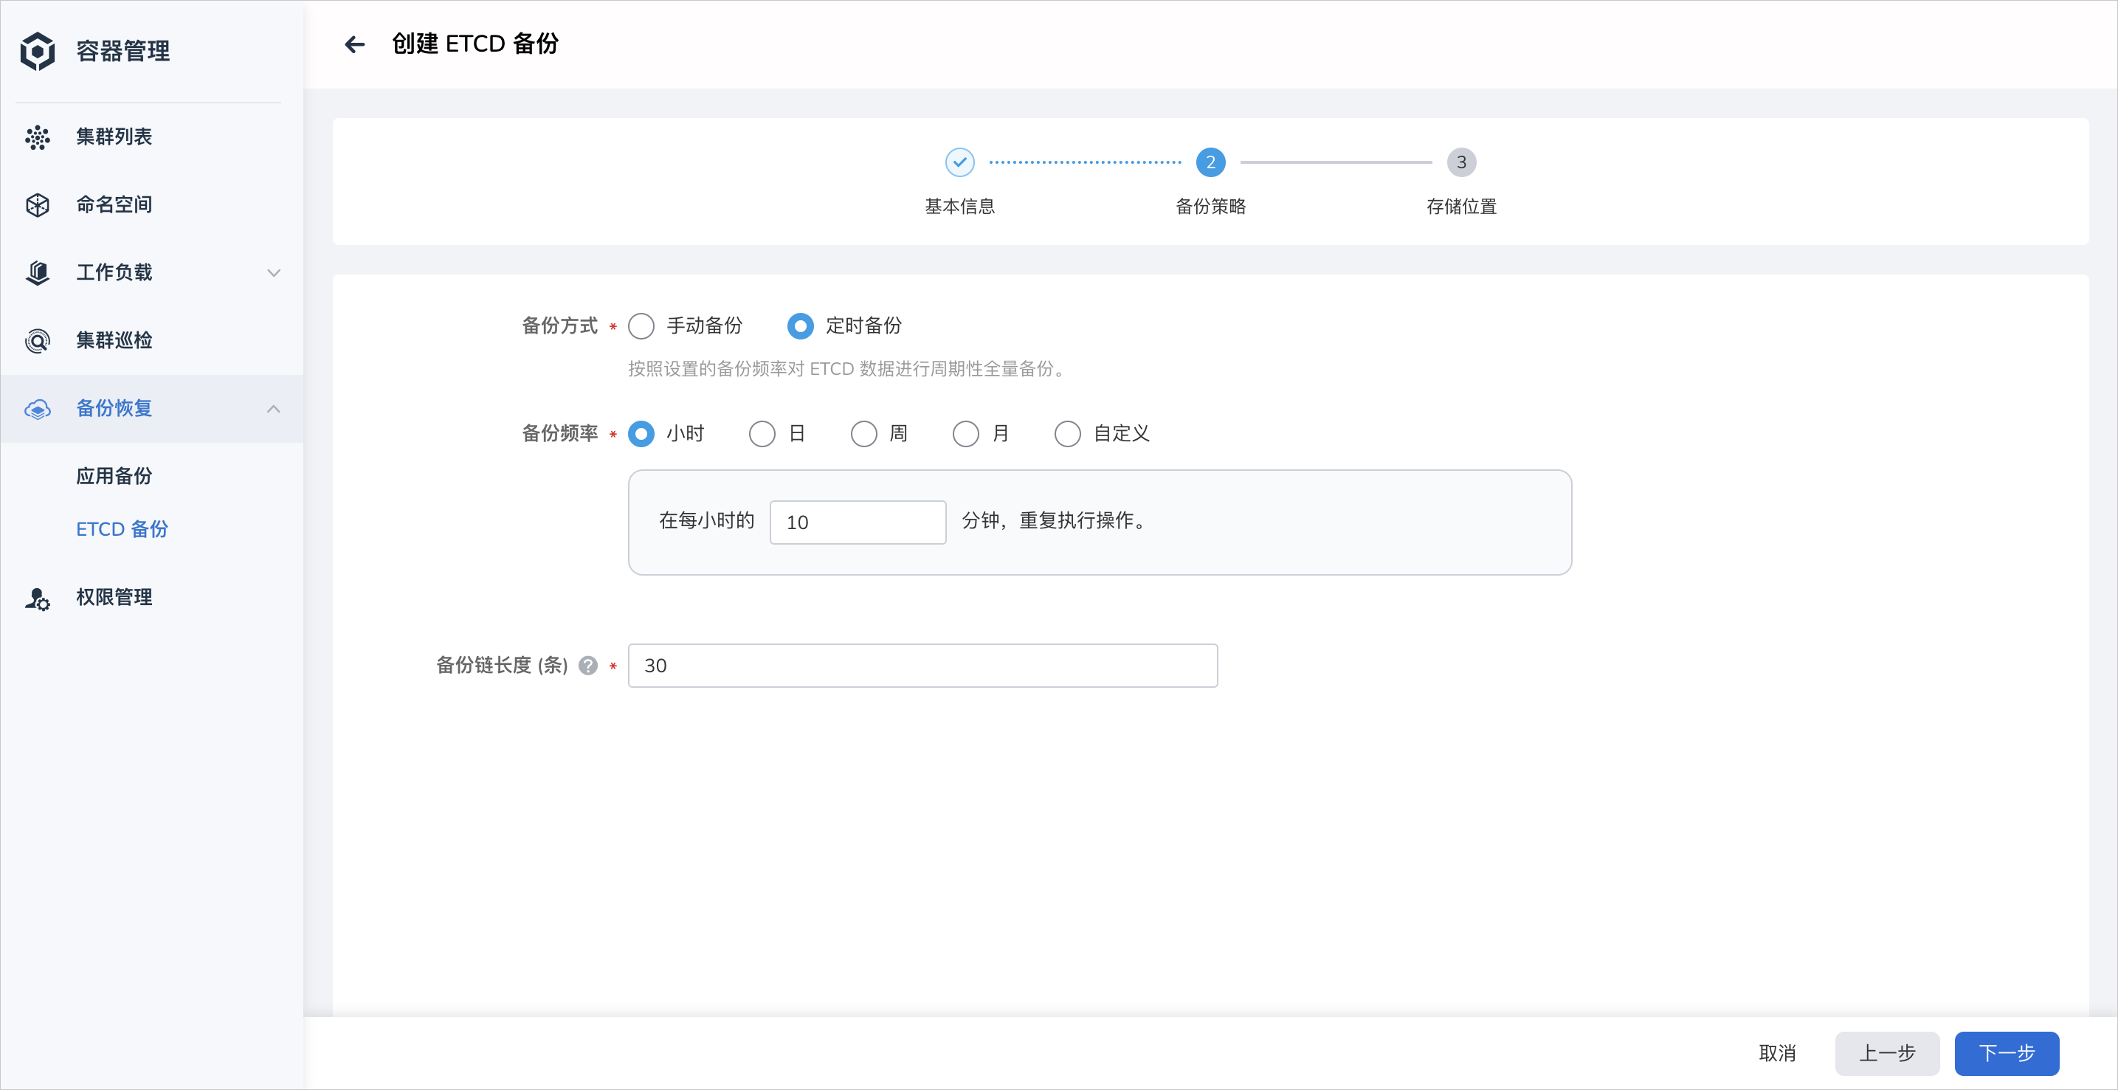
Task: Click the 上一步 button
Action: pos(1887,1053)
